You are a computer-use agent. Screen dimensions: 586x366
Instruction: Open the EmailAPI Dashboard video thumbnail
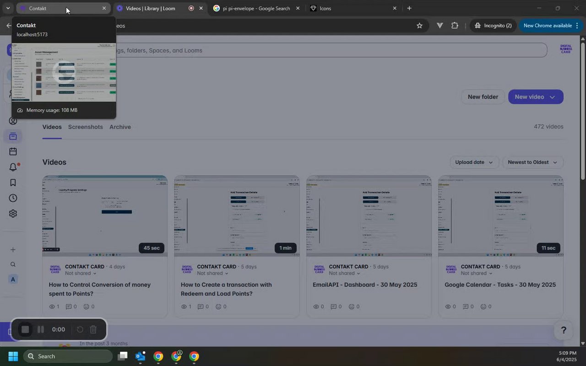coord(369,215)
